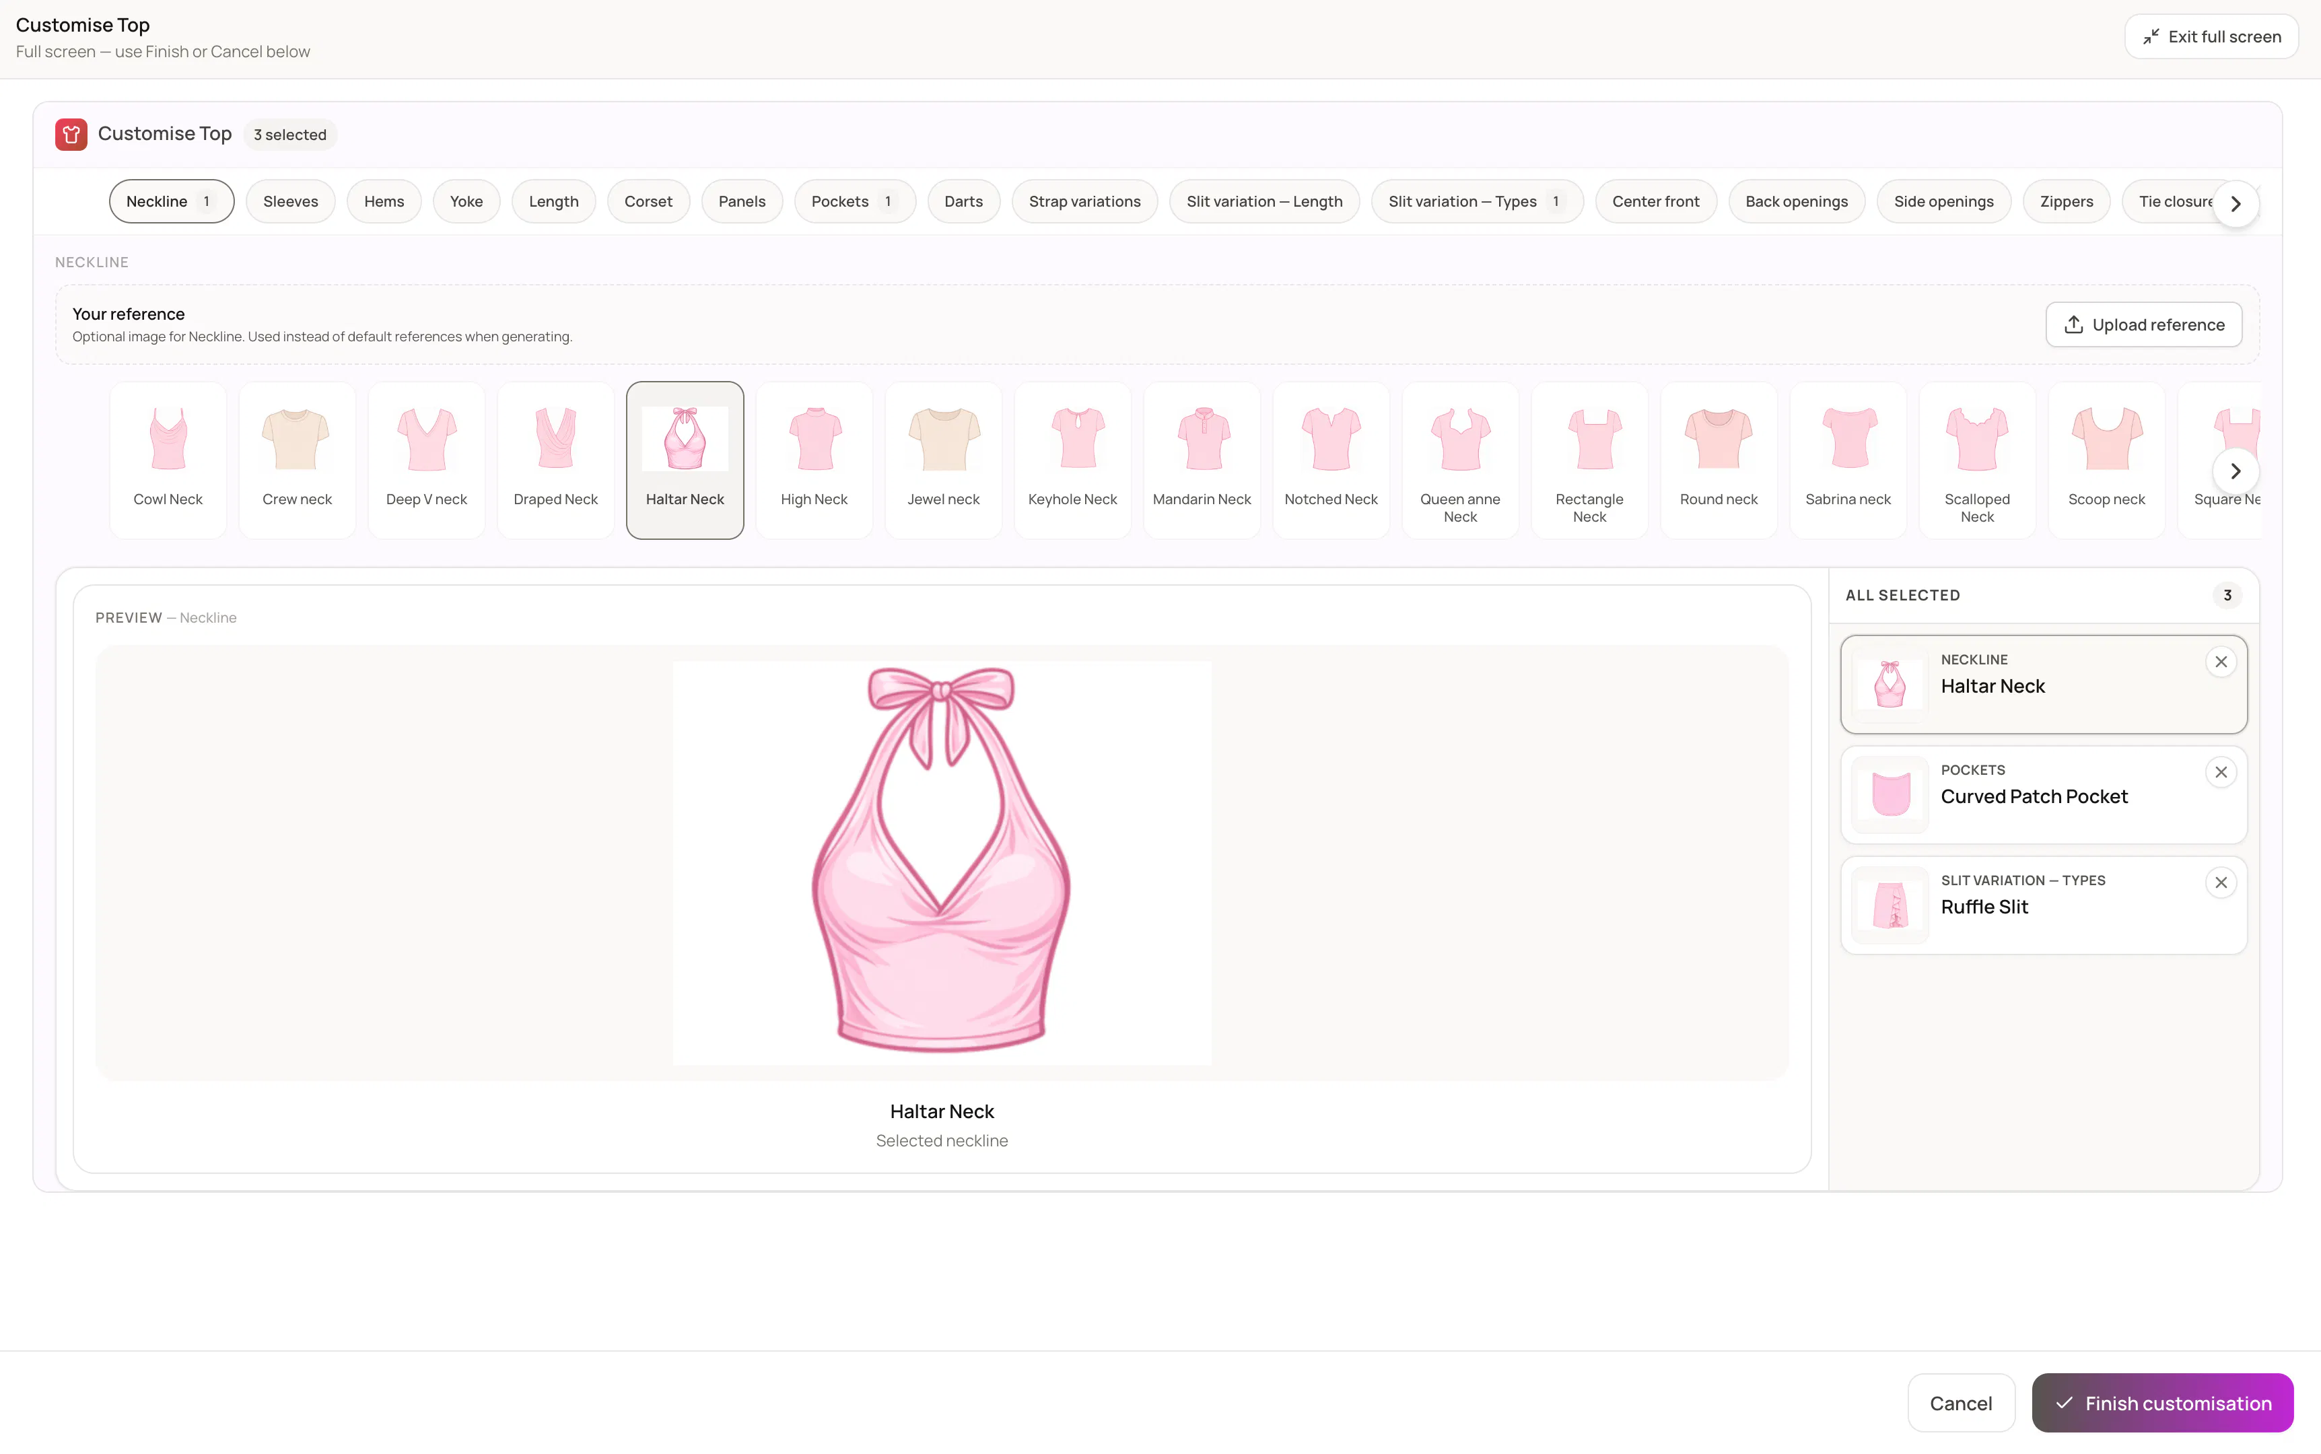The image size is (2321, 1454).
Task: Remove Haltar Neck from selected list
Action: [x=2221, y=662]
